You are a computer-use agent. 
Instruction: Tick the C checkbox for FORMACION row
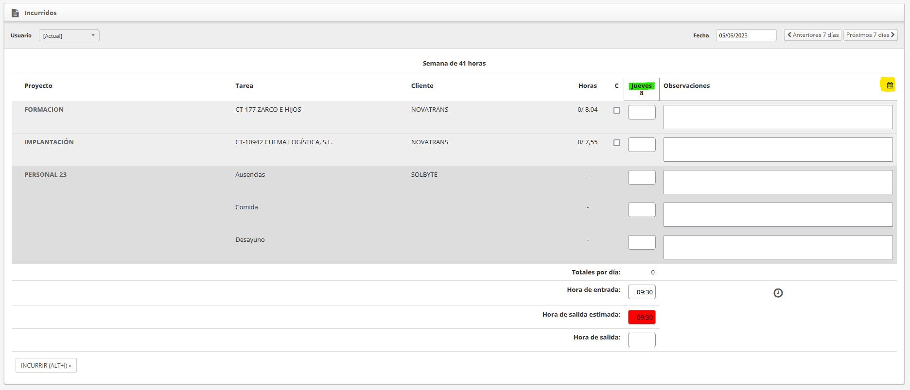pos(617,110)
